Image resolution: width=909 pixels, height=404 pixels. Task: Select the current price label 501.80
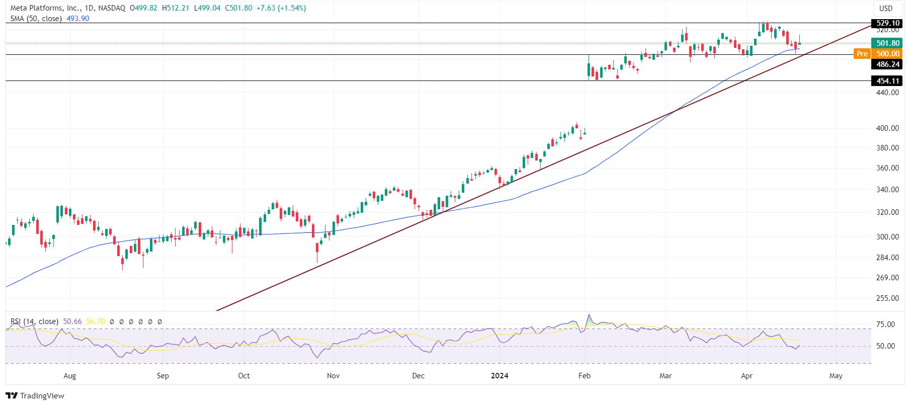[x=887, y=43]
